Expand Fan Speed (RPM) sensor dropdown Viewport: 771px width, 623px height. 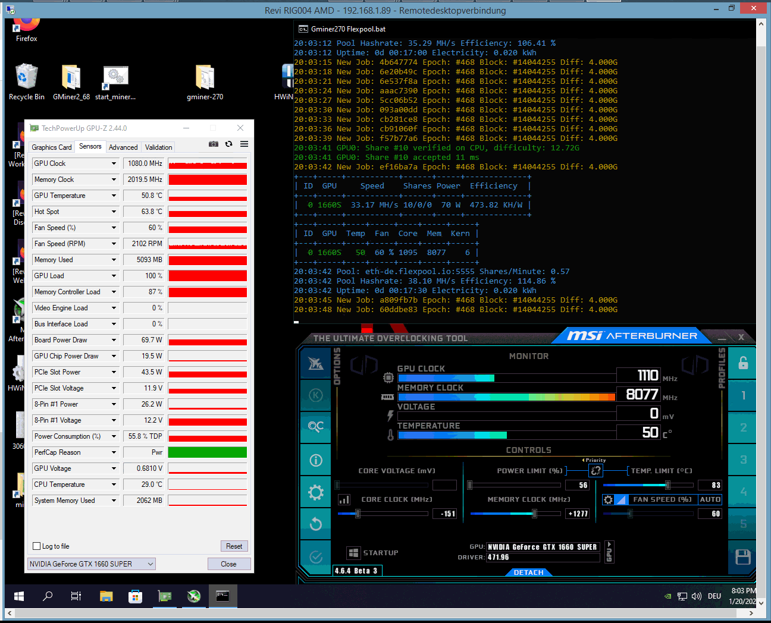(114, 244)
